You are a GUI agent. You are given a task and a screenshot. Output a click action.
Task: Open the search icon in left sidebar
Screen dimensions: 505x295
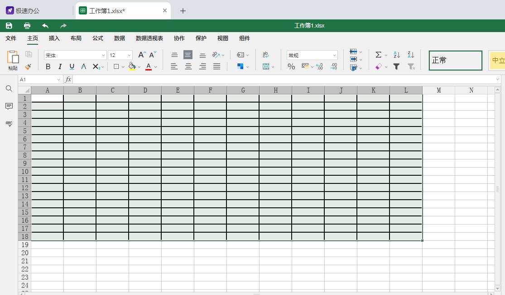pos(9,89)
